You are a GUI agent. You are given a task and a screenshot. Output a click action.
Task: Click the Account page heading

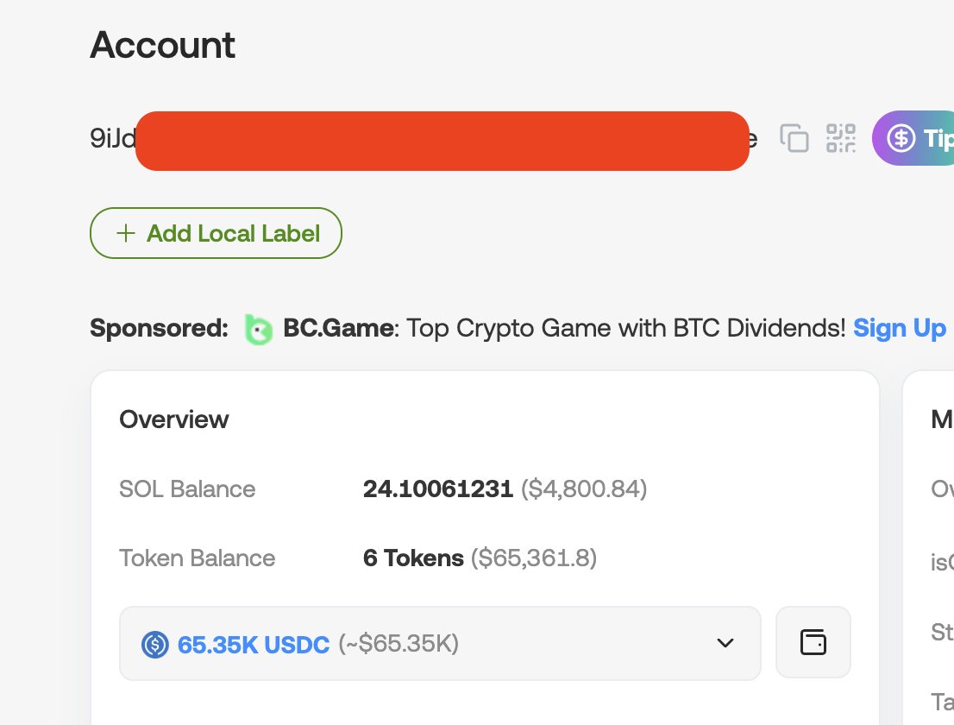point(162,45)
